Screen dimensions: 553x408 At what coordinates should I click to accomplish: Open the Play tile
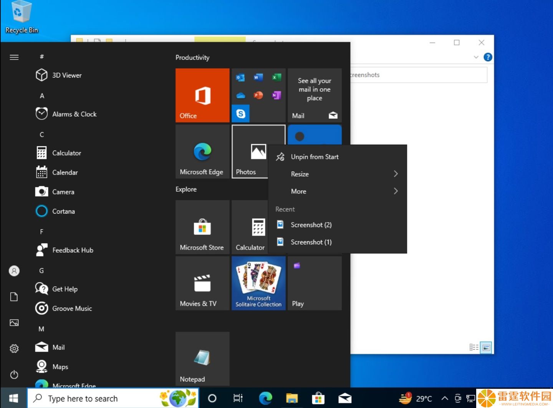(315, 283)
